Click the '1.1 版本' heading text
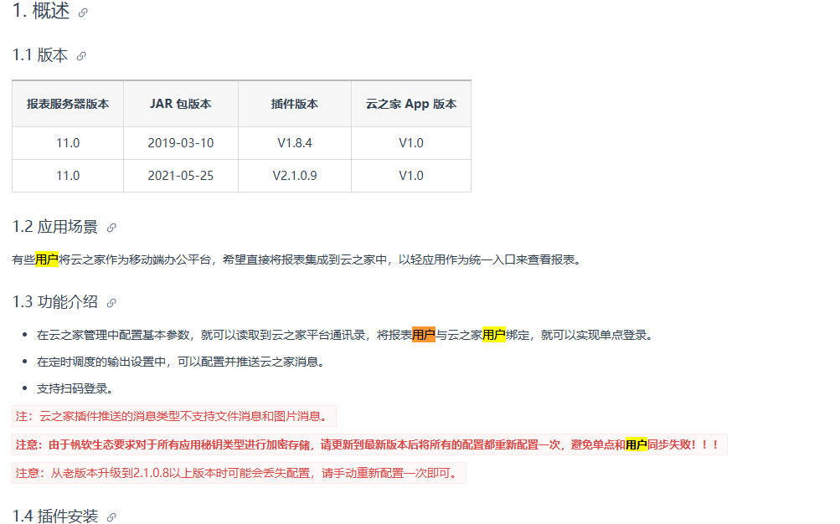The height and width of the screenshot is (524, 840). pyautogui.click(x=40, y=55)
